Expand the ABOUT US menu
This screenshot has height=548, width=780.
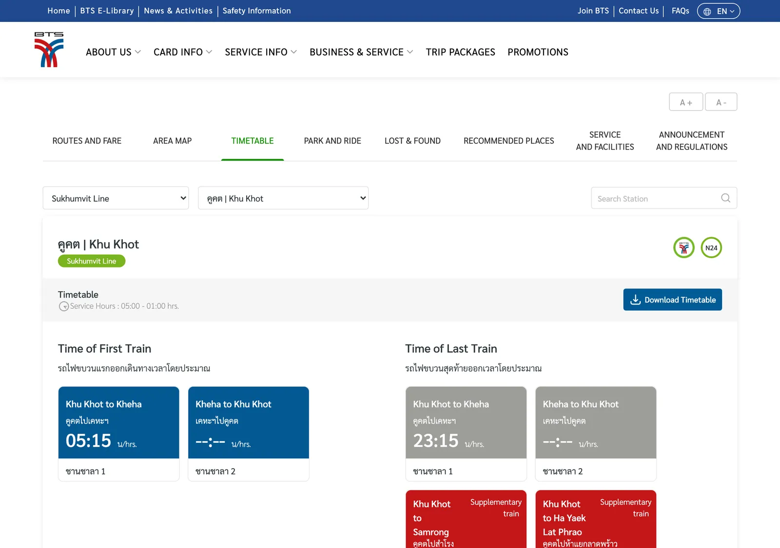coord(113,52)
